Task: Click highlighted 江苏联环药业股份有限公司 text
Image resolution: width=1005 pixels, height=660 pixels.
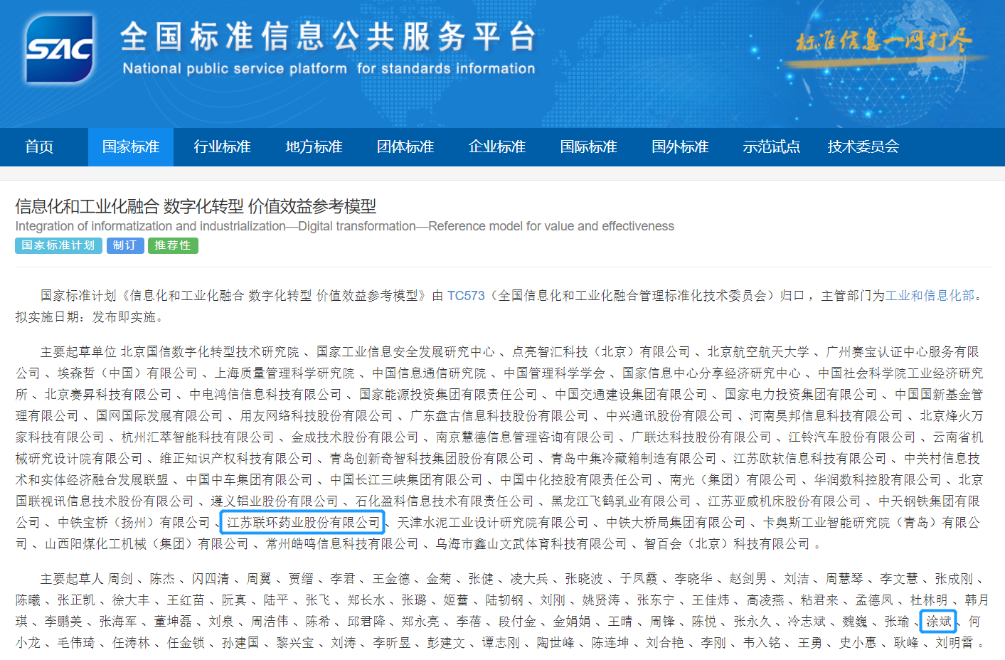Action: click(303, 523)
